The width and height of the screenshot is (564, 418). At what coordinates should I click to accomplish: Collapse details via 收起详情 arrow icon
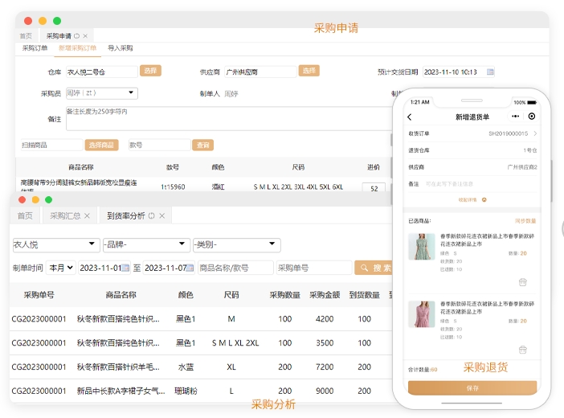tap(484, 200)
